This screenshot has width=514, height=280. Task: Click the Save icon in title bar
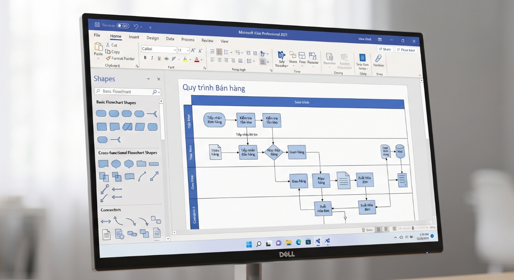pos(97,25)
